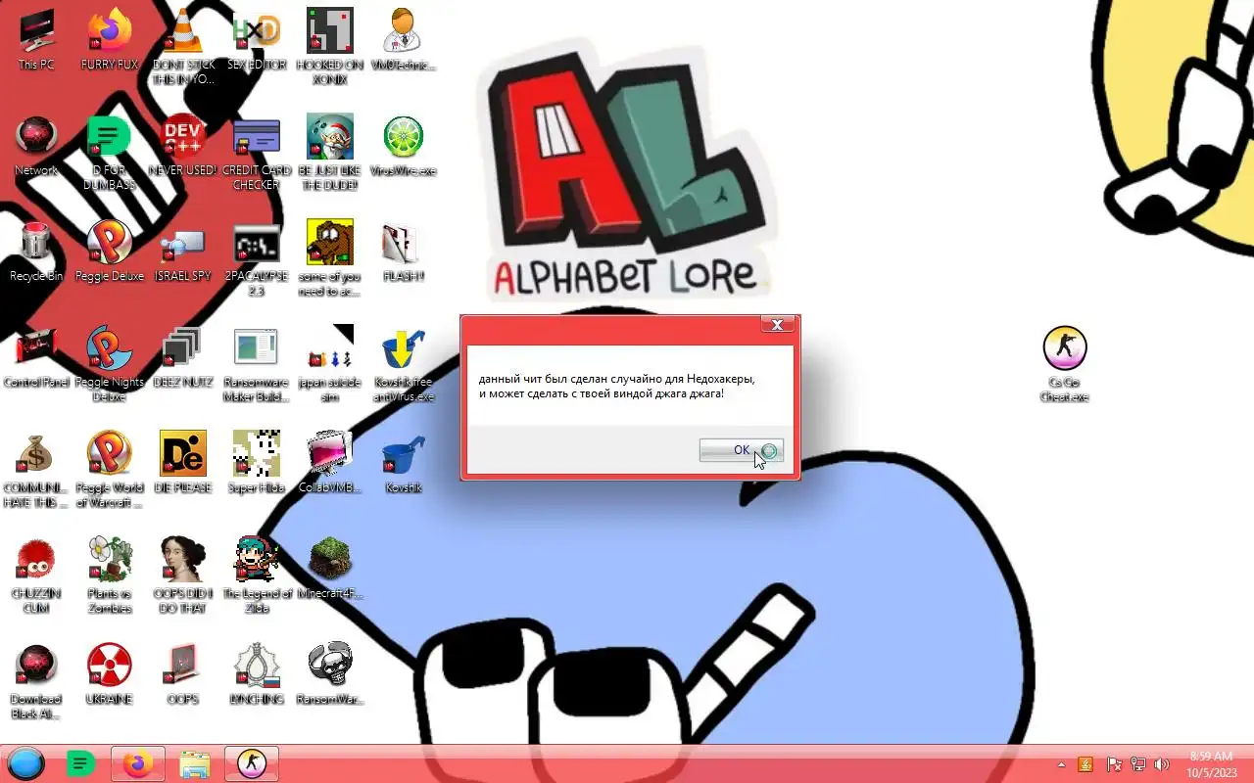1254x783 pixels.
Task: Select the Minecraft grass block icon
Action: point(330,568)
